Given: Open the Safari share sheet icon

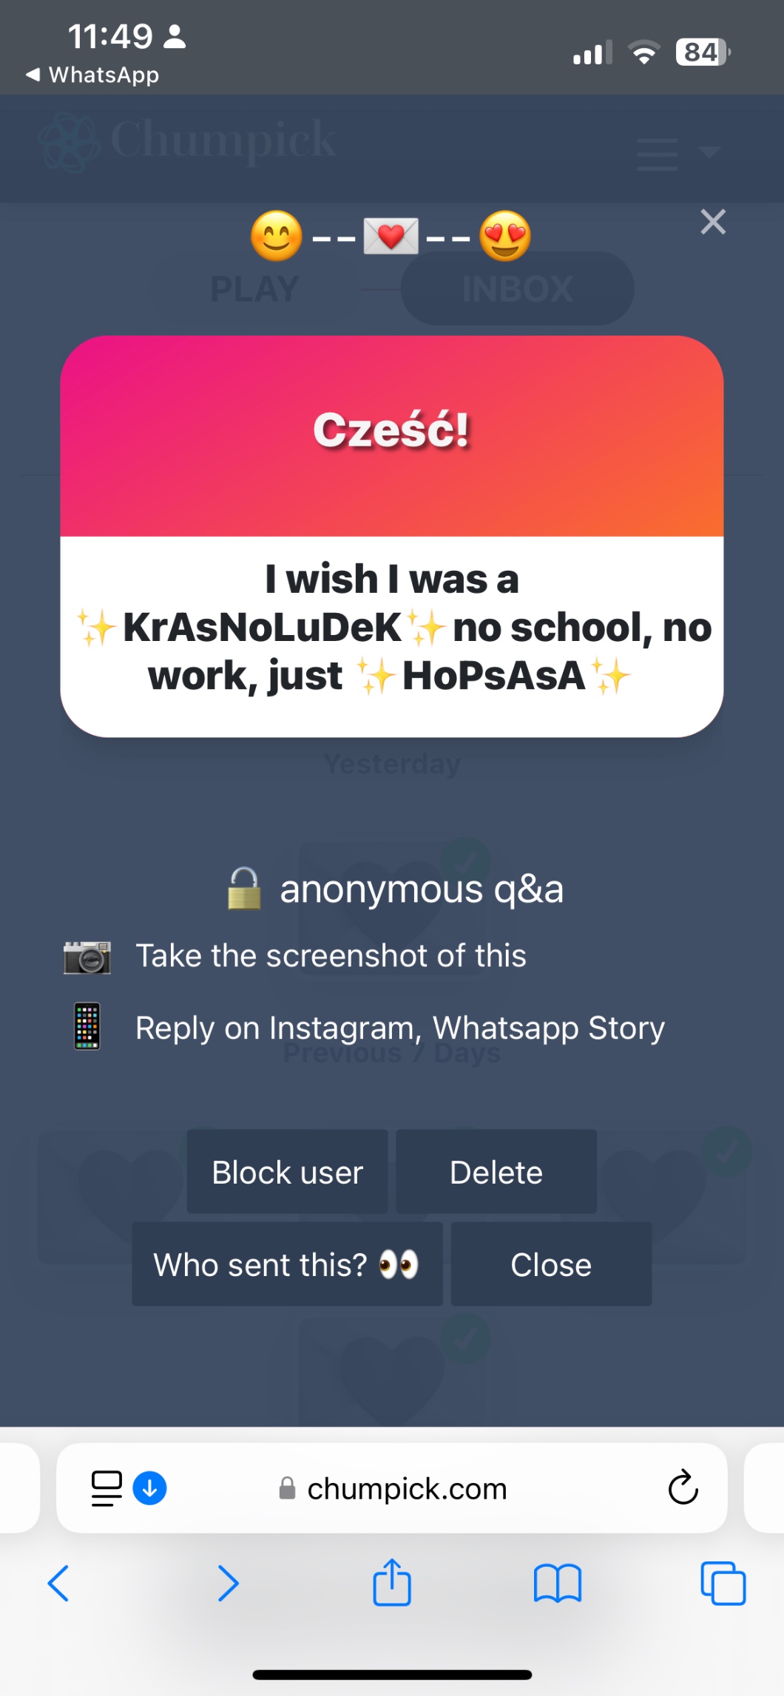Looking at the screenshot, I should tap(391, 1582).
